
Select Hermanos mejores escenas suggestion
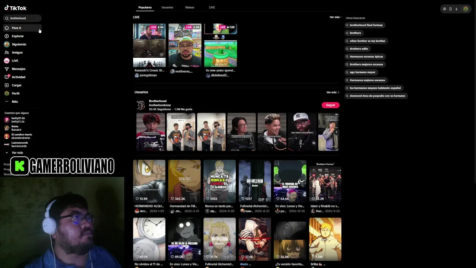(x=366, y=80)
